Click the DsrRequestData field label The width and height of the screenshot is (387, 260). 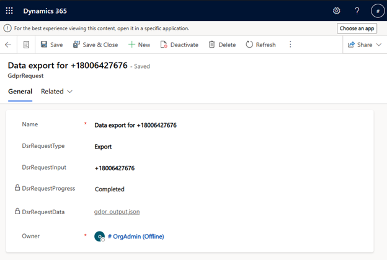click(x=43, y=212)
